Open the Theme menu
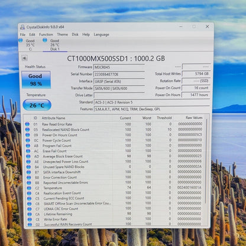The height and width of the screenshot is (246, 246). click(x=62, y=34)
